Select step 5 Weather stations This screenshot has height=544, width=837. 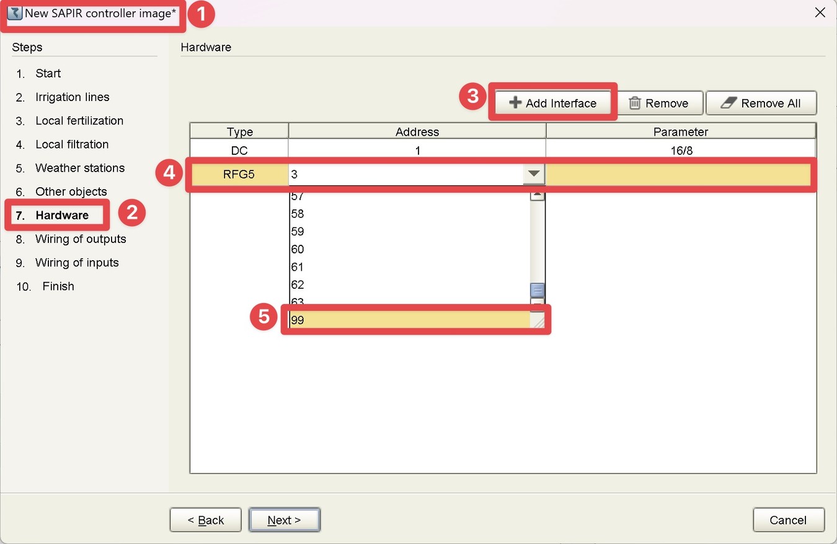click(x=70, y=168)
